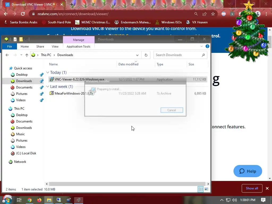Select Network in the navigation pane
The image size is (272, 204).
20,162
